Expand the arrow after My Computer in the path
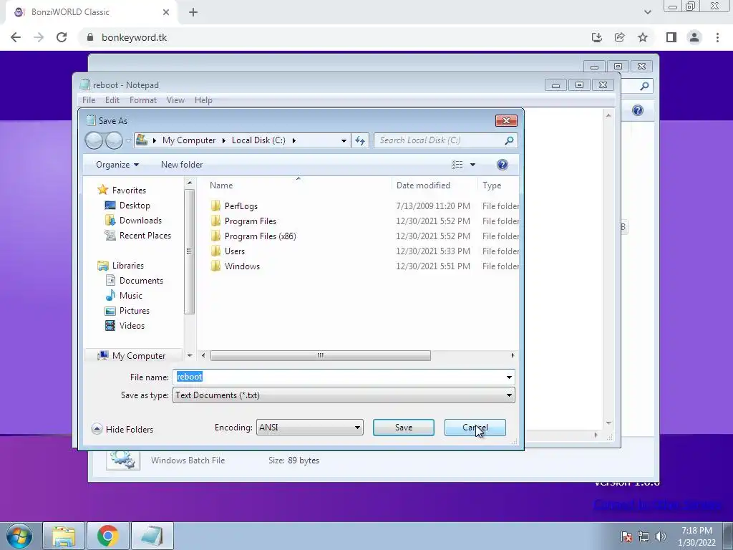The width and height of the screenshot is (733, 550). coord(224,140)
